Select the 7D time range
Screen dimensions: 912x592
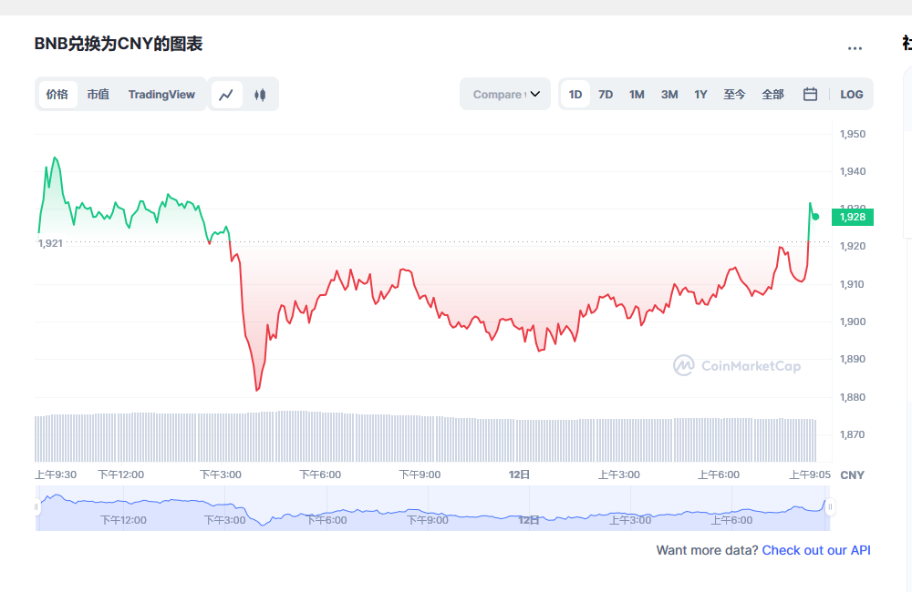[606, 95]
